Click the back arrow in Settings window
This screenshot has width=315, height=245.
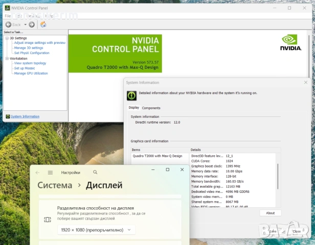click(37, 173)
